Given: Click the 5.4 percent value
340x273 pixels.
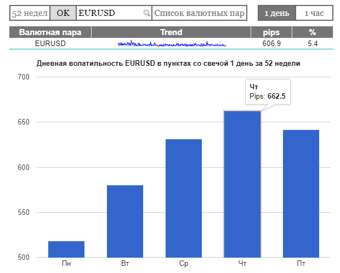Looking at the screenshot, I should 313,44.
